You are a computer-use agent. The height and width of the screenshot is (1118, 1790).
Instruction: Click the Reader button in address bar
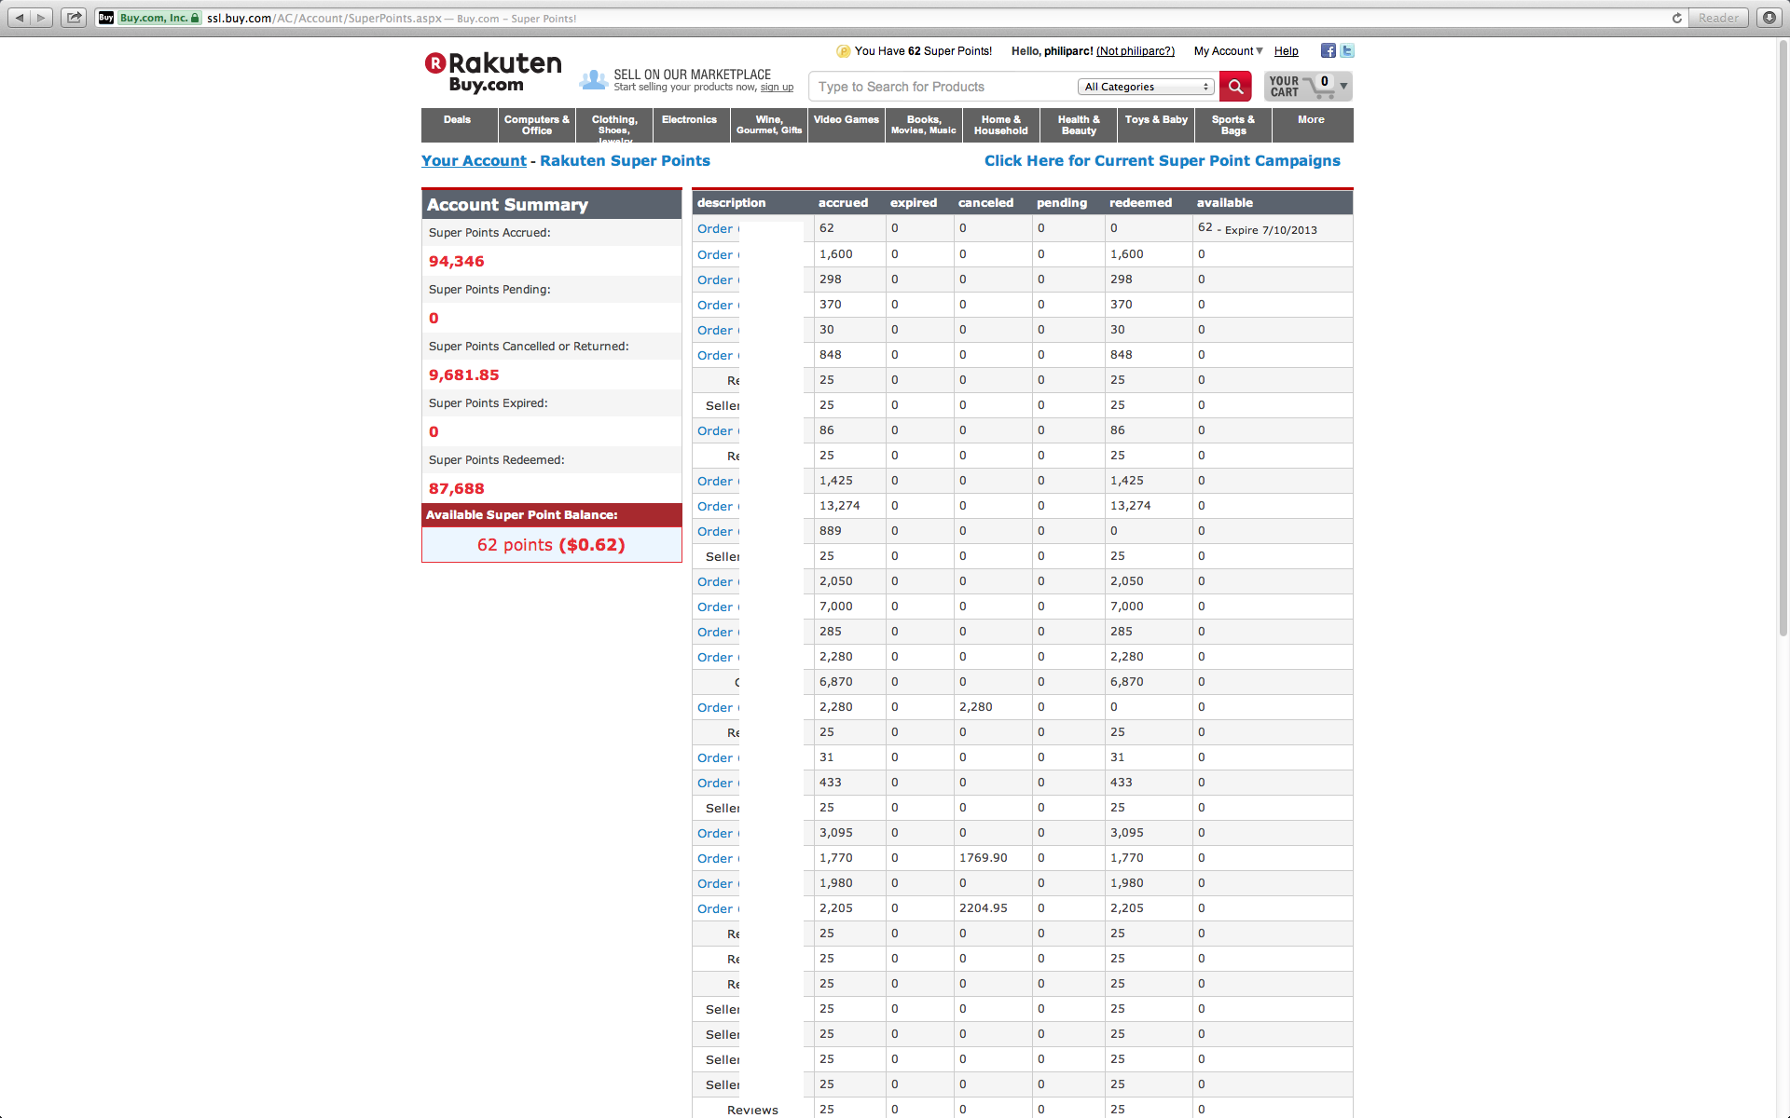(x=1717, y=18)
